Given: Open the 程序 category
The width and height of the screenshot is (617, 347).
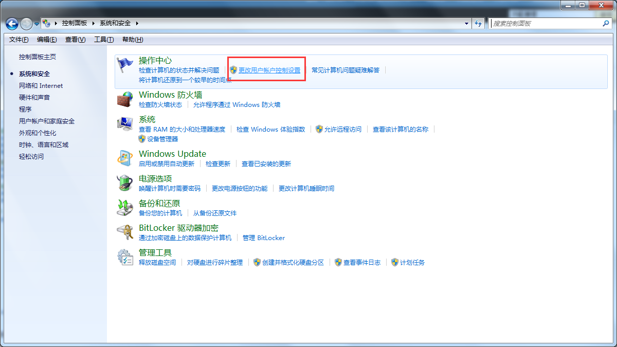Looking at the screenshot, I should [25, 109].
